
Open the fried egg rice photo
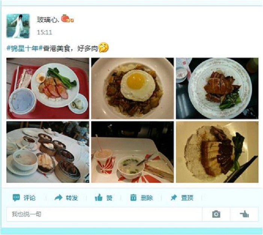coord(133,88)
